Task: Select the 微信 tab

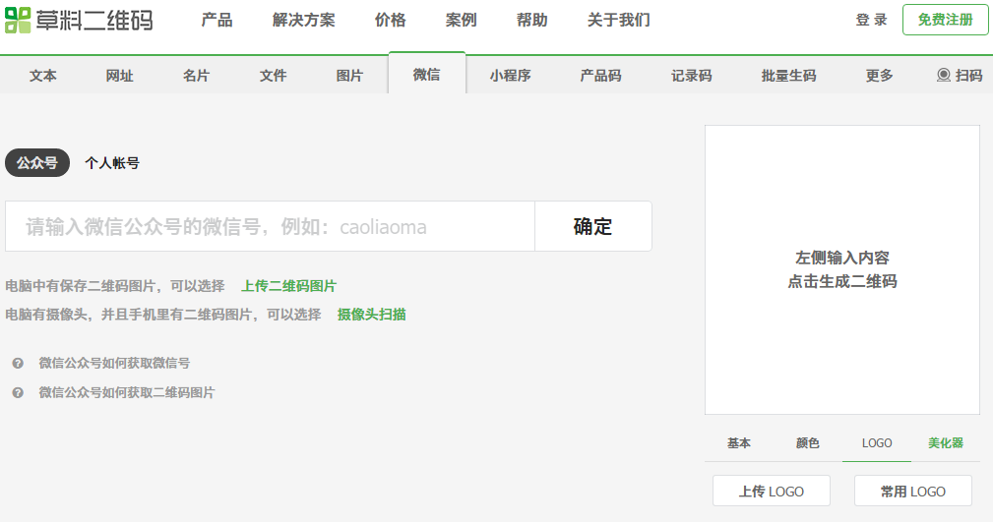Action: click(x=427, y=74)
